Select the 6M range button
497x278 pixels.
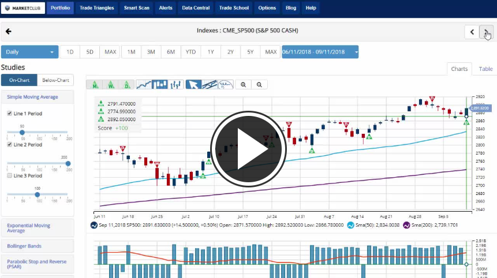pos(171,52)
